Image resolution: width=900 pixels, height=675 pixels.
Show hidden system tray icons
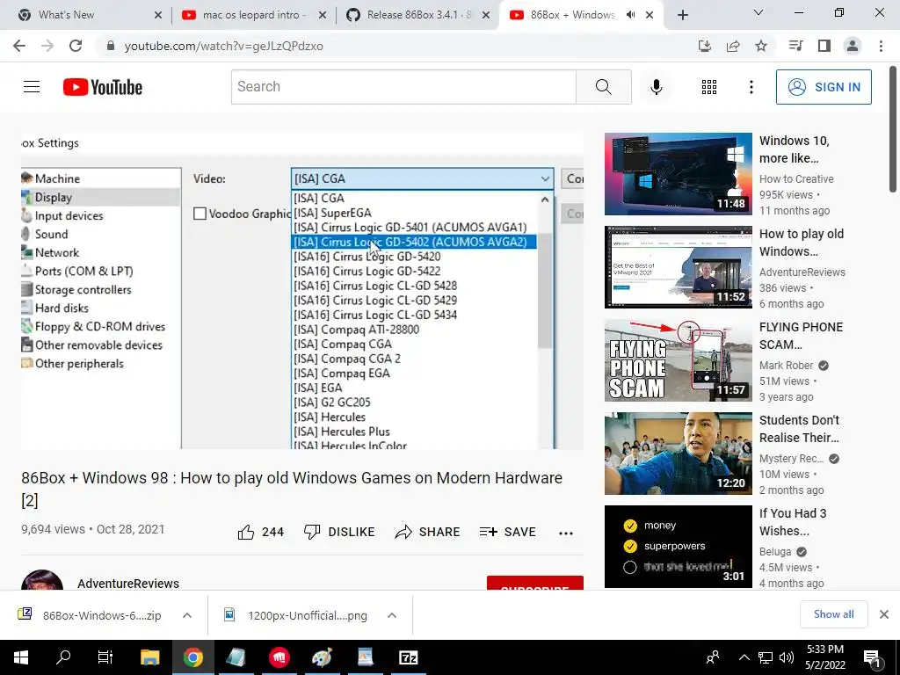(744, 657)
